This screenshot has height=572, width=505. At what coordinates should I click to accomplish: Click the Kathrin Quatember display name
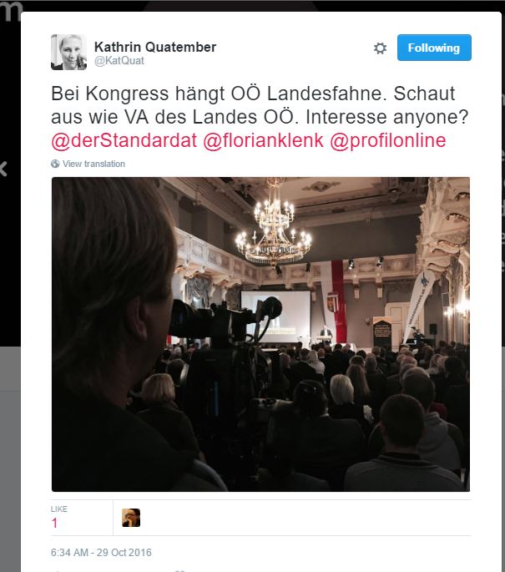(x=155, y=47)
